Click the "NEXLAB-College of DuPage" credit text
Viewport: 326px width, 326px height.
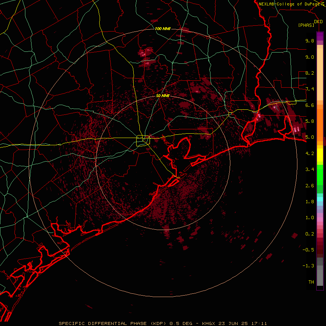click(x=289, y=4)
